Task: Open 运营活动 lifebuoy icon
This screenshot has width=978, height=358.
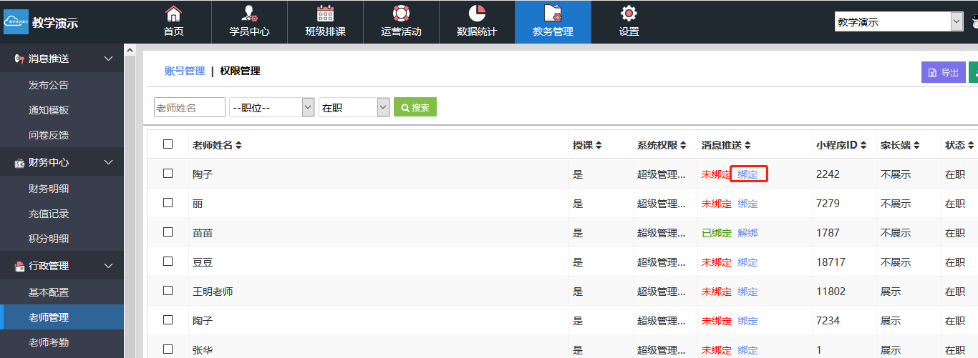Action: click(401, 14)
